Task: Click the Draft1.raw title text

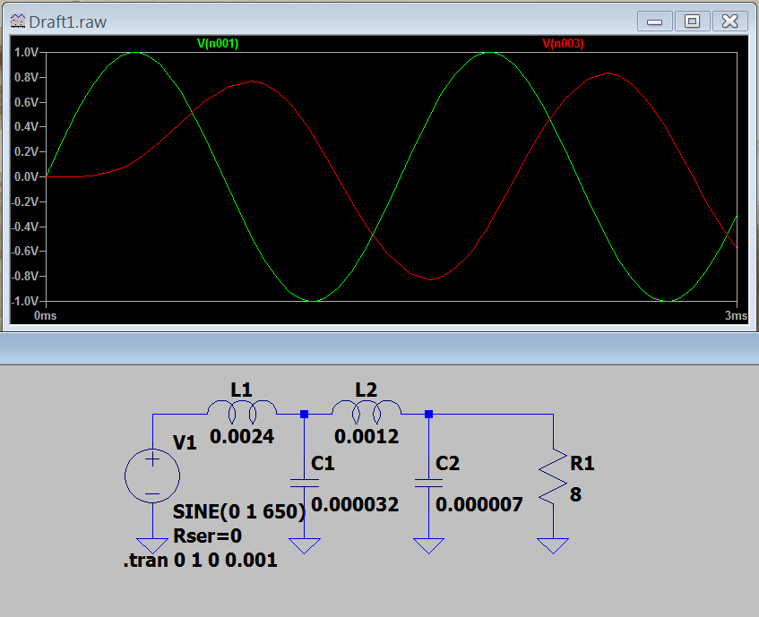Action: tap(68, 22)
